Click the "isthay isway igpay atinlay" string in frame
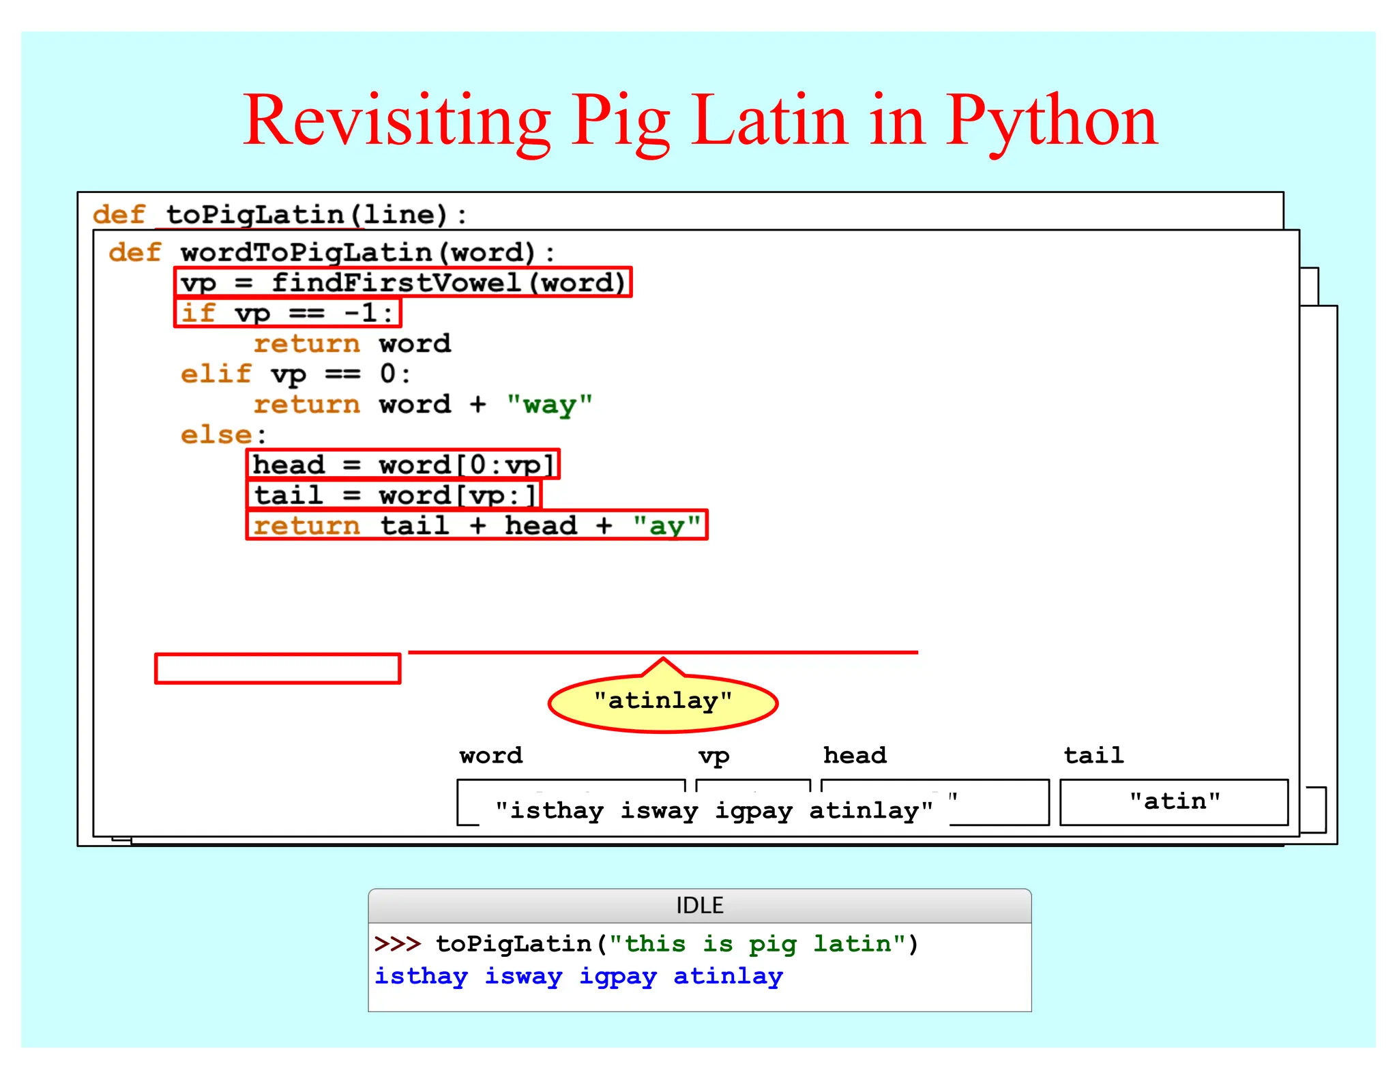 tap(714, 810)
